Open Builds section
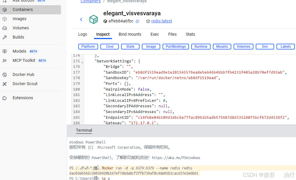296x180 pixels. (x=18, y=37)
